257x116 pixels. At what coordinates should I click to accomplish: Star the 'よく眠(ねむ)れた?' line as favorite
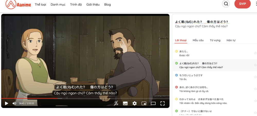[255, 65]
